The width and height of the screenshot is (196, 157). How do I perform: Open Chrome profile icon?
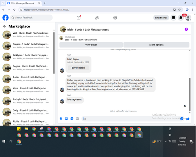[187, 10]
